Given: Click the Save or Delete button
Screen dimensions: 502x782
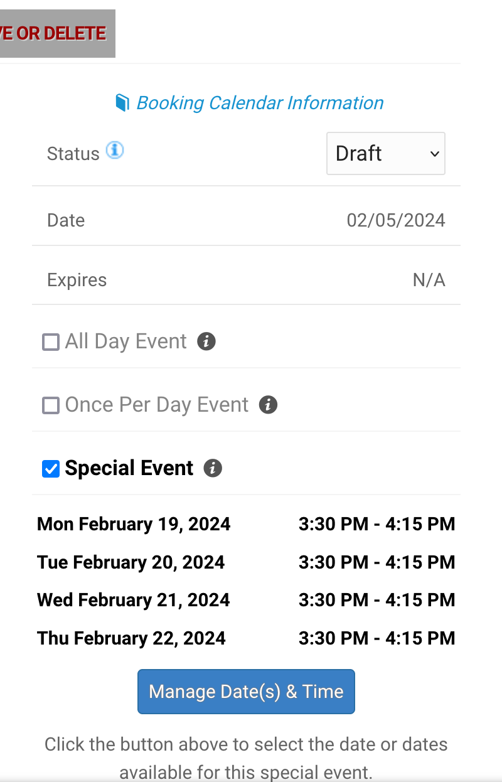Looking at the screenshot, I should (x=57, y=33).
